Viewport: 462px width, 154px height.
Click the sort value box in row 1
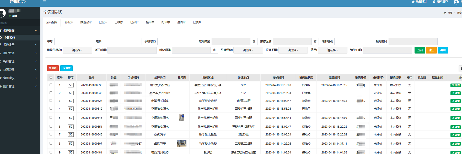point(71,85)
